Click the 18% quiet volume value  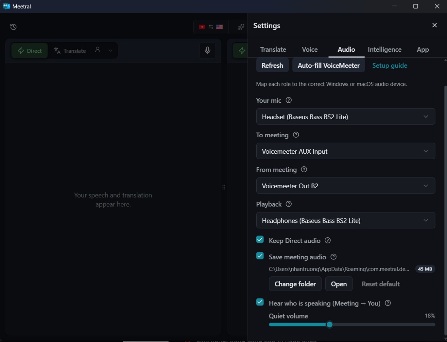430,316
